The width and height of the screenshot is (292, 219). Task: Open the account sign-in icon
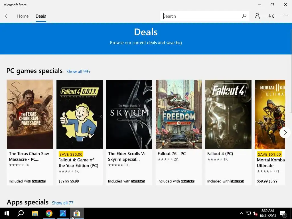(258, 16)
